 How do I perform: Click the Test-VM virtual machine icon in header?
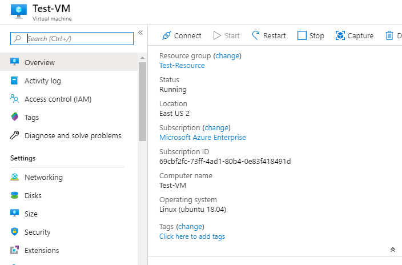(19, 11)
